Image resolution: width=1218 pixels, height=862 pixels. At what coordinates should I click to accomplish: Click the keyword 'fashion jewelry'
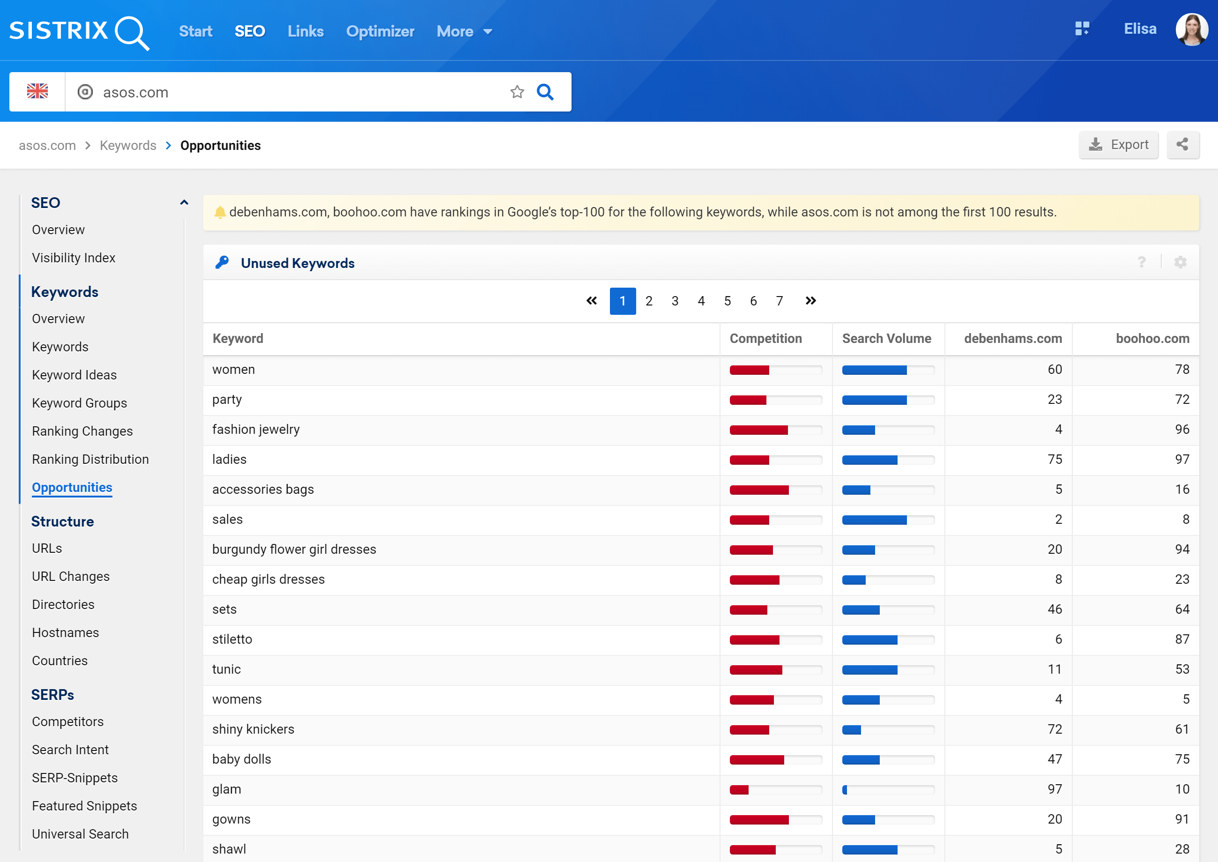[256, 430]
